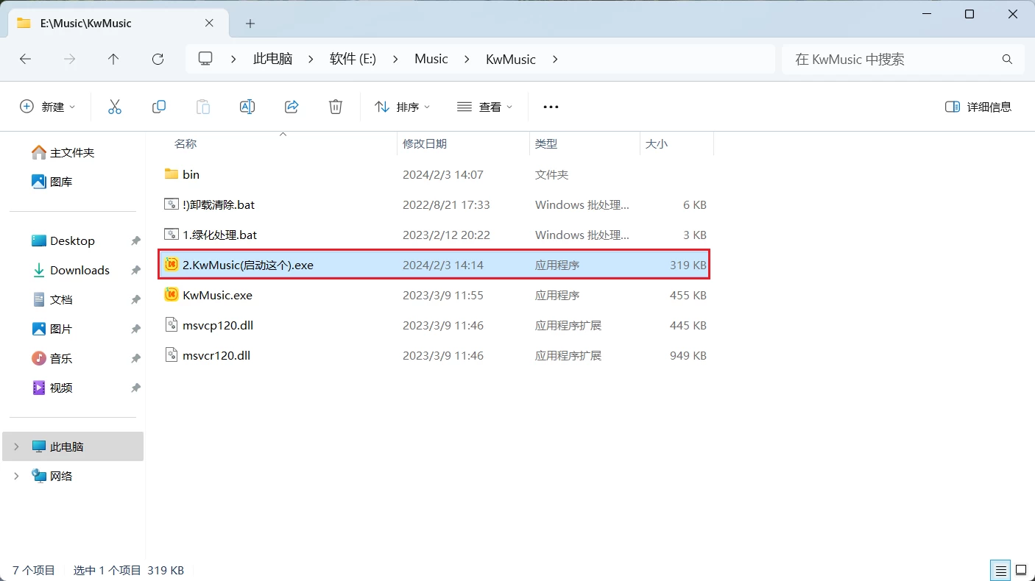Open the 查看 view dropdown

pos(484,107)
